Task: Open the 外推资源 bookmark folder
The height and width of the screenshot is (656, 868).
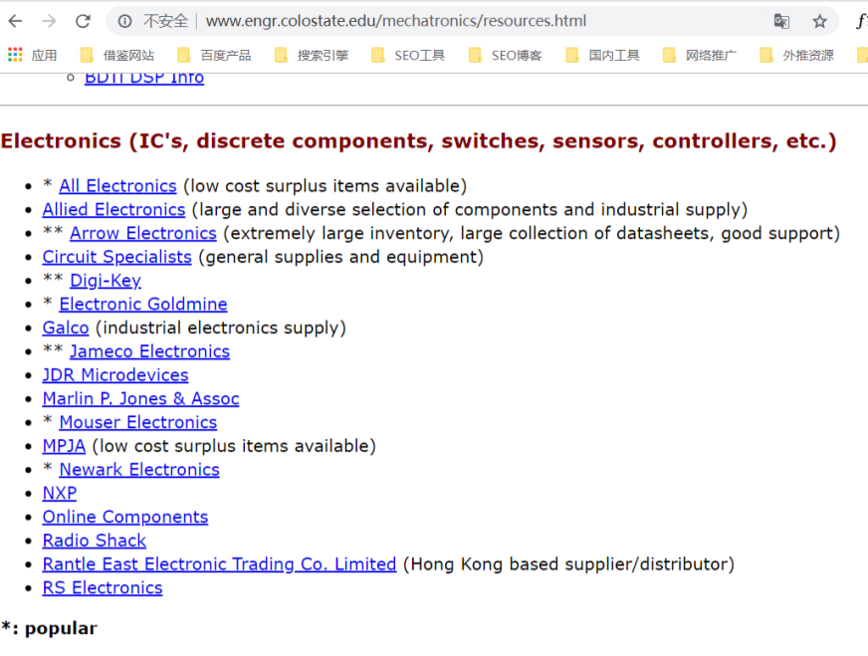Action: click(797, 55)
